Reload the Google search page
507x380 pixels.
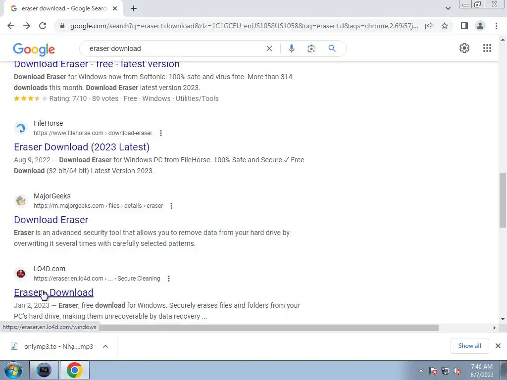point(43,26)
